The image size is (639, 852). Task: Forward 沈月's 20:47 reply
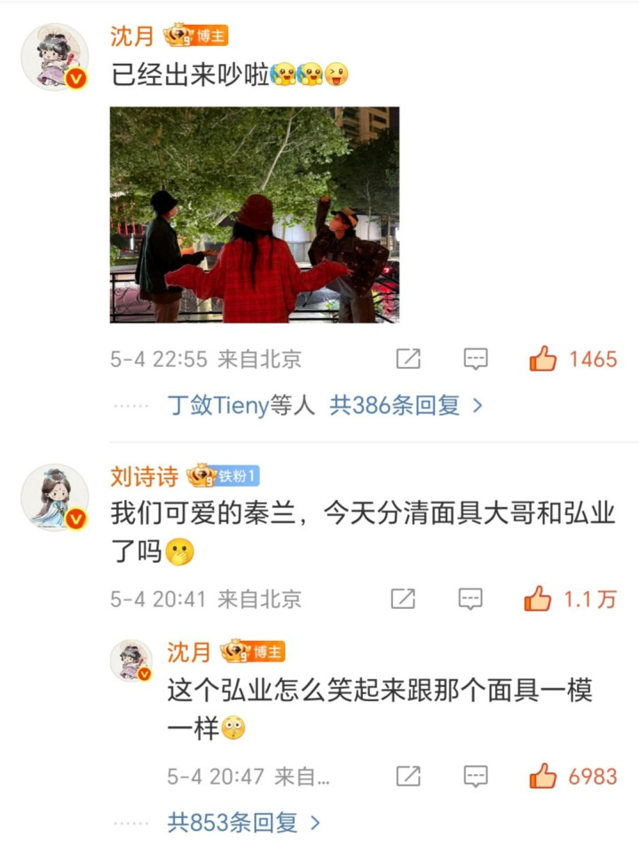click(x=408, y=776)
